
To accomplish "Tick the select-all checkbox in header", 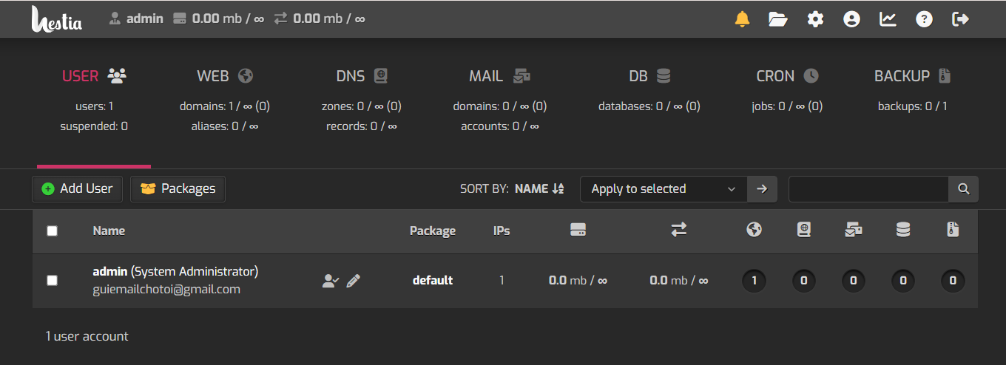I will click(52, 231).
